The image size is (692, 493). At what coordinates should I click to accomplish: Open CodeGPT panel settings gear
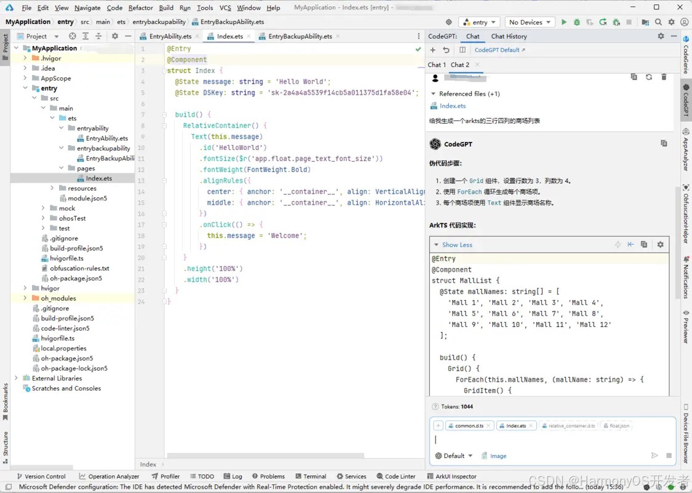[x=661, y=36]
